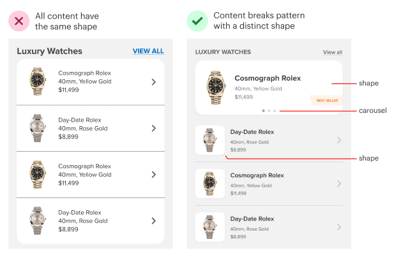Image resolution: width=394 pixels, height=260 pixels.
Task: Click the top Cosmograph watch image in left list
Action: [x=38, y=81]
